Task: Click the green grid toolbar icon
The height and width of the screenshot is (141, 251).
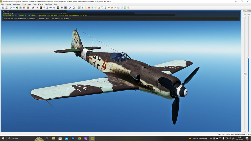Action: click(x=125, y=8)
